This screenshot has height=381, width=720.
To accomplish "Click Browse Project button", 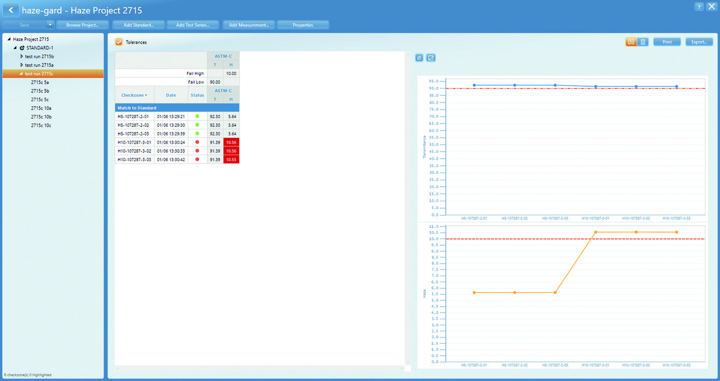I will click(x=82, y=25).
